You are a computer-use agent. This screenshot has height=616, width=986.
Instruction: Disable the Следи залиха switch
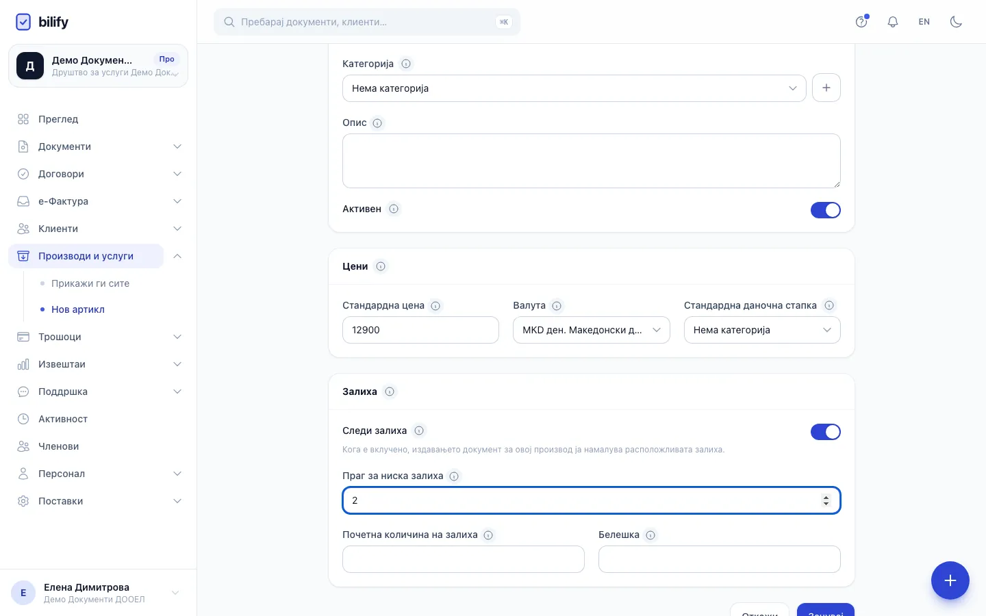826,432
